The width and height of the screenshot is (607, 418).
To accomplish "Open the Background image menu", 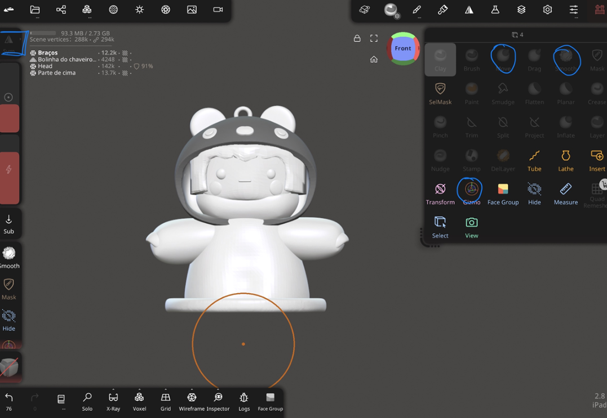I will (x=192, y=10).
